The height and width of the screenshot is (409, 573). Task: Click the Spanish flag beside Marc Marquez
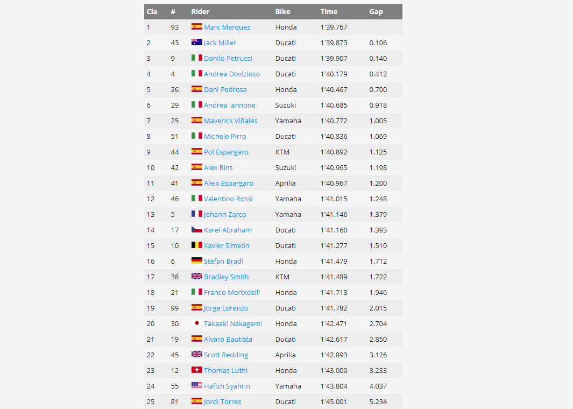click(196, 26)
